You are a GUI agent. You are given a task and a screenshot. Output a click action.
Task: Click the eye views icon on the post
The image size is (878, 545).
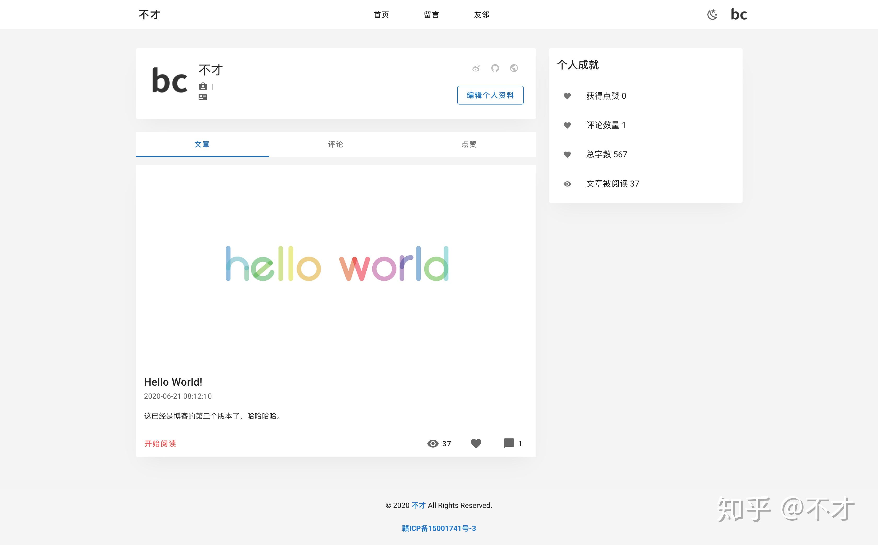tap(432, 443)
